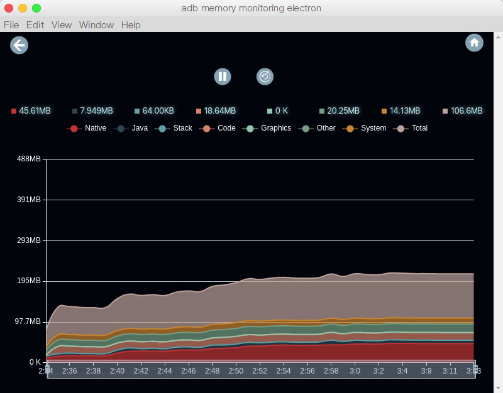
Task: Toggle the Code legend item
Action: click(x=218, y=128)
